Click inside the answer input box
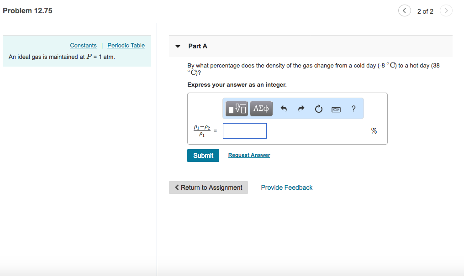 click(244, 131)
